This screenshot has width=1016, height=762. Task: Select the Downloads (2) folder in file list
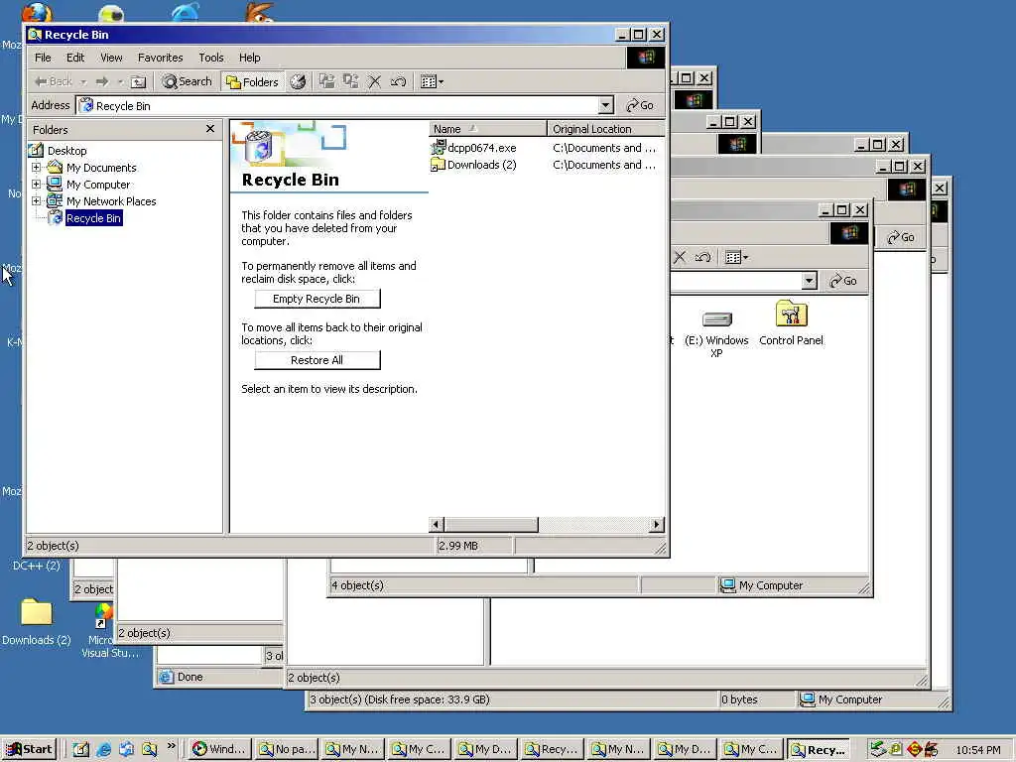click(x=481, y=165)
